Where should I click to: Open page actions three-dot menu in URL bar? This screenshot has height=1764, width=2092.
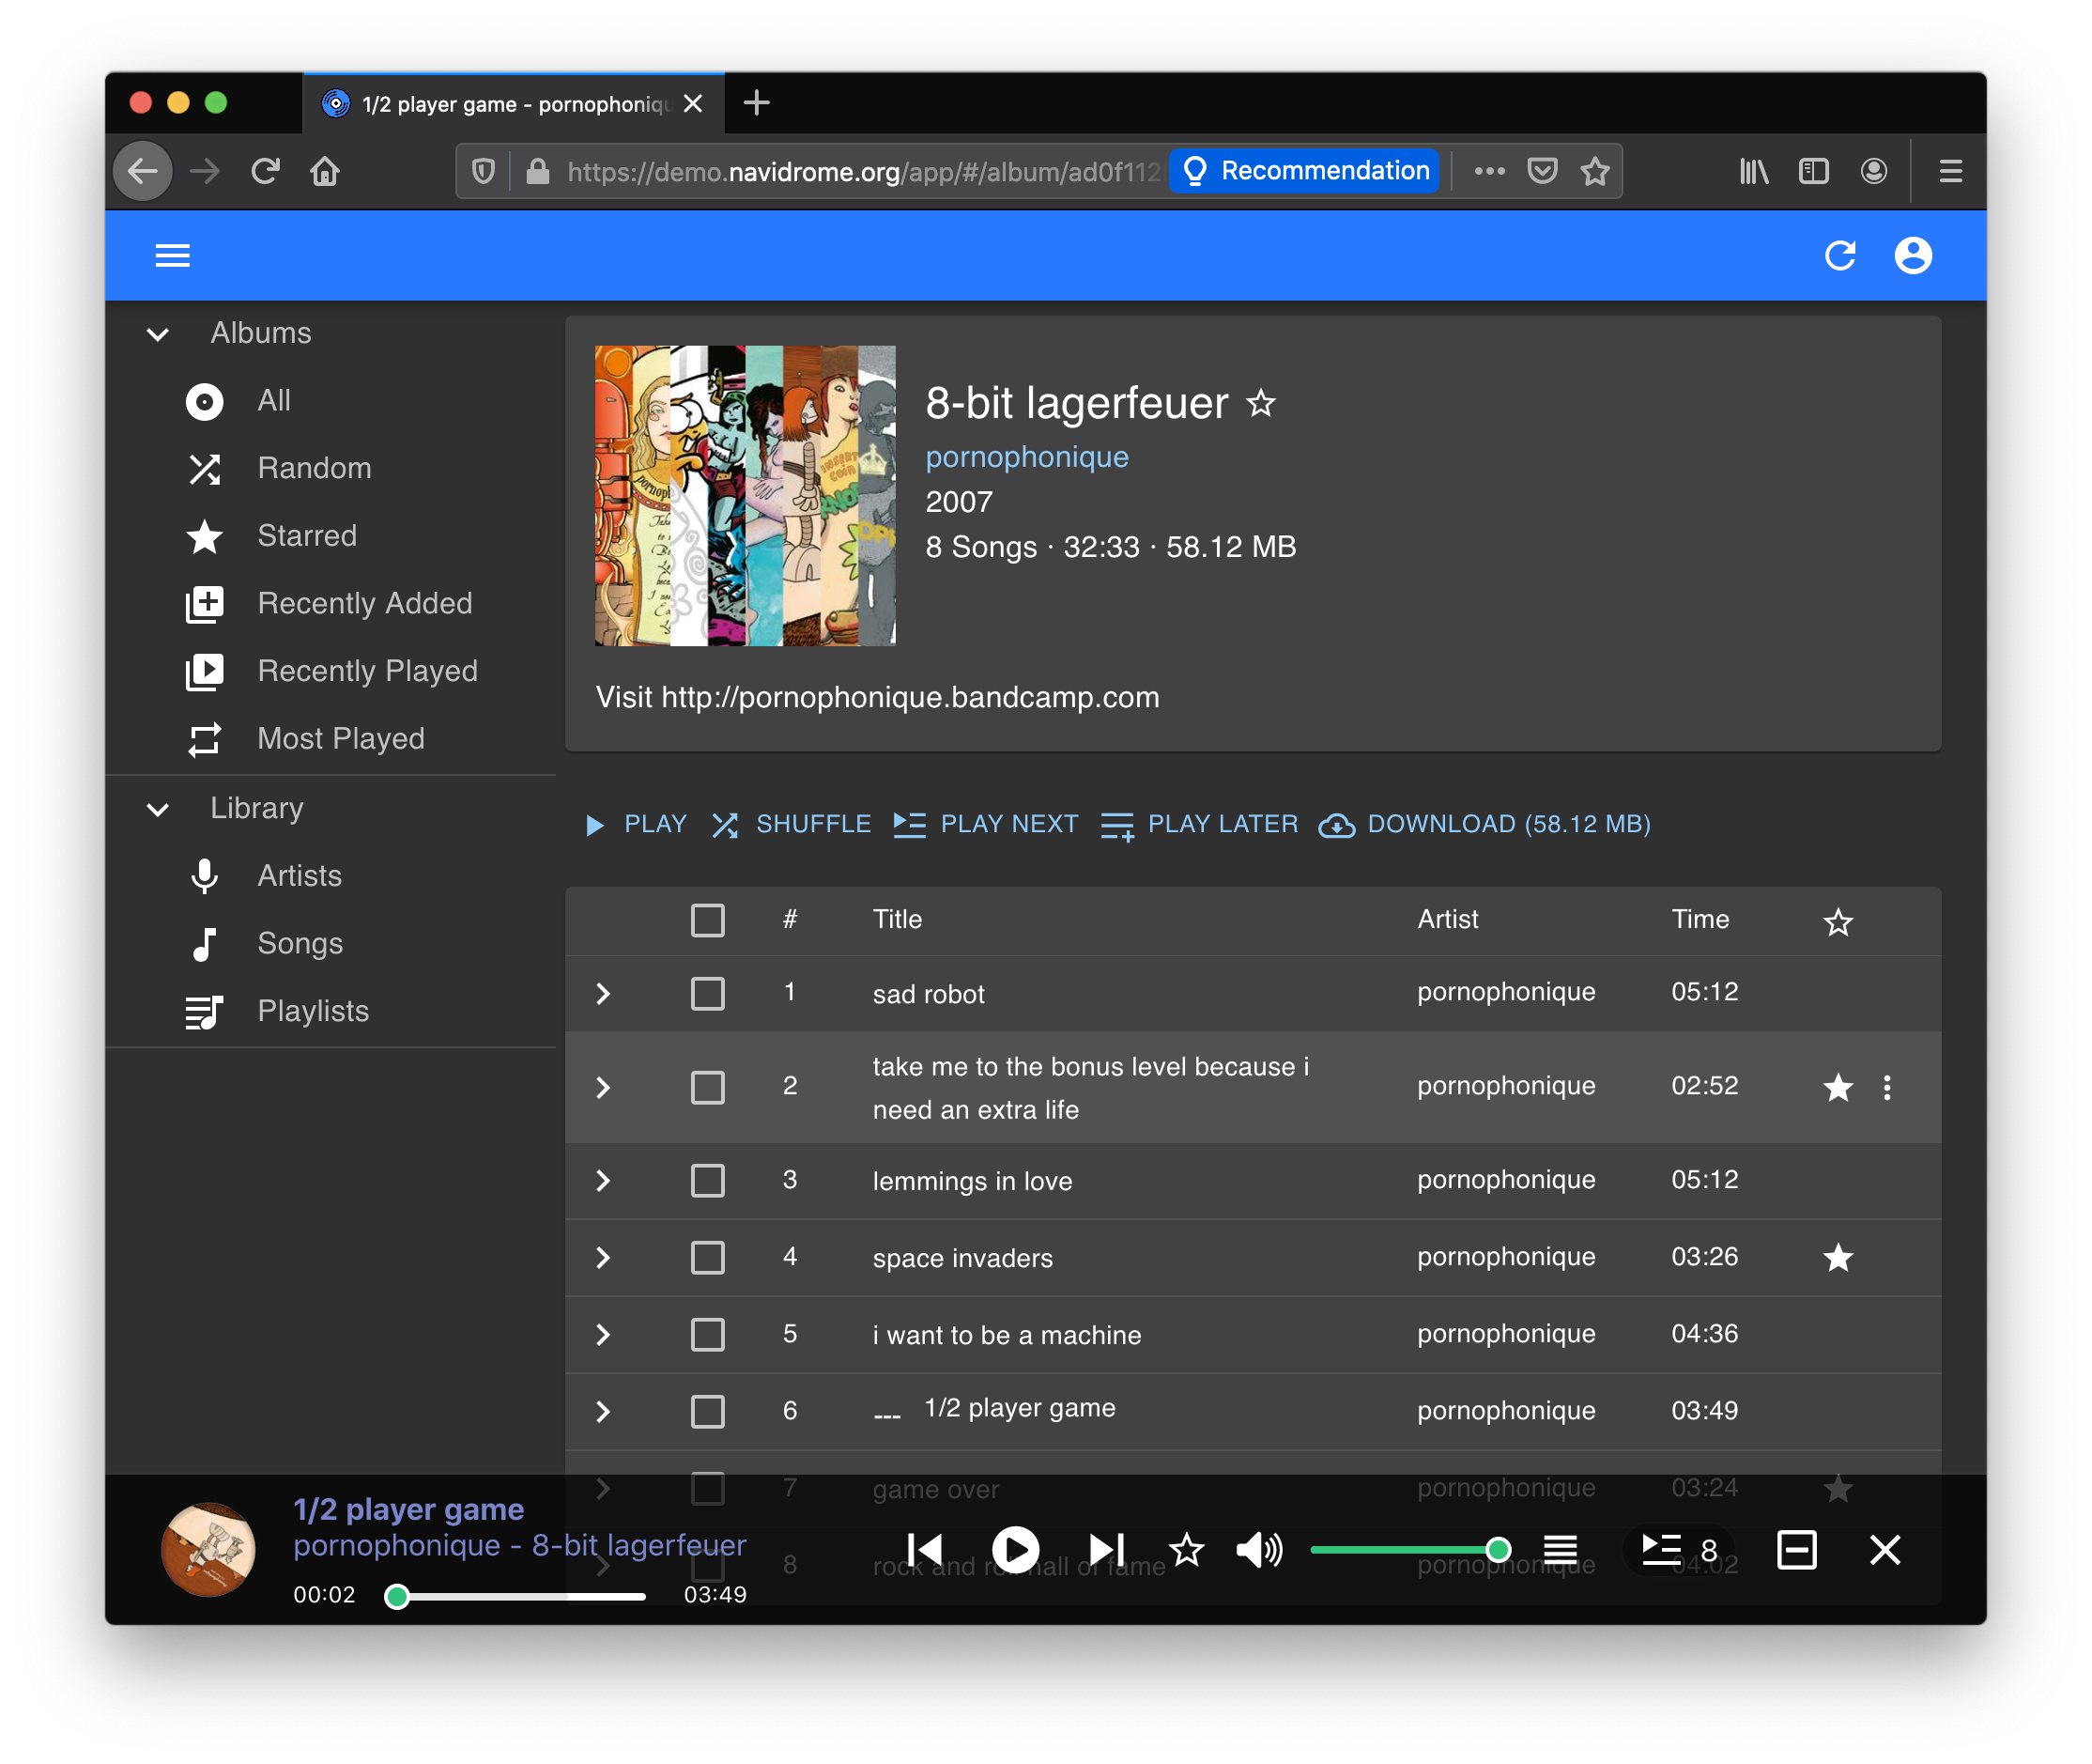(x=1488, y=171)
